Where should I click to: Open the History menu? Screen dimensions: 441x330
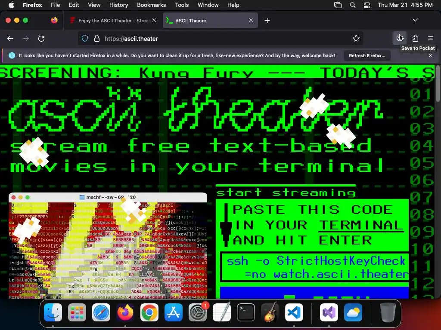(118, 5)
